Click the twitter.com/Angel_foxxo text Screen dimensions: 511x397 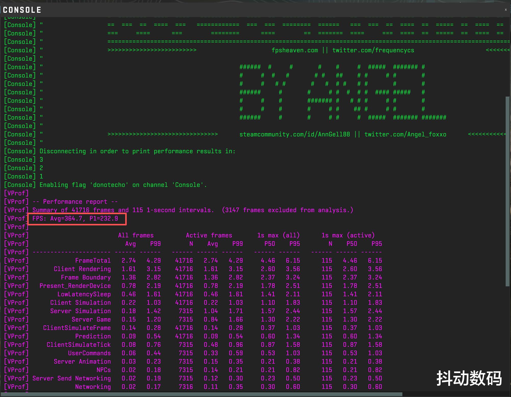pyautogui.click(x=405, y=134)
